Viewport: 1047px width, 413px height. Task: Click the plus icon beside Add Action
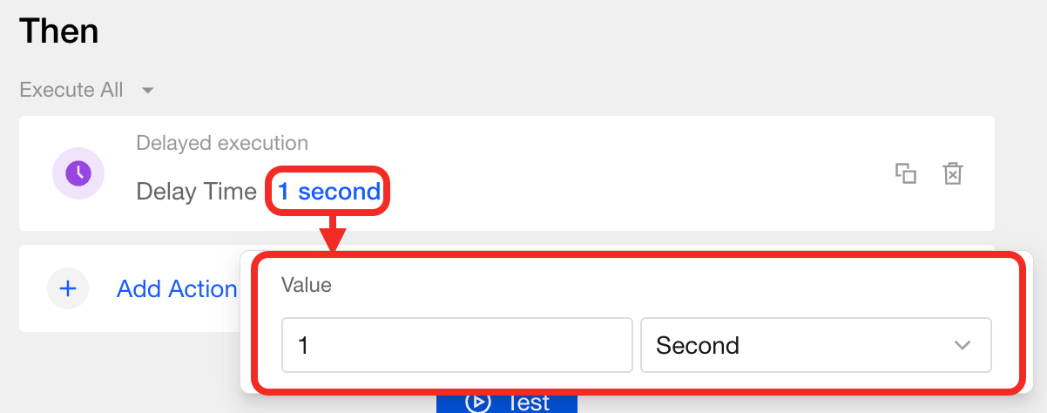coord(68,289)
